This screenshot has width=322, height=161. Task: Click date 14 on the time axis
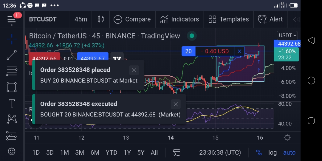[171, 137]
